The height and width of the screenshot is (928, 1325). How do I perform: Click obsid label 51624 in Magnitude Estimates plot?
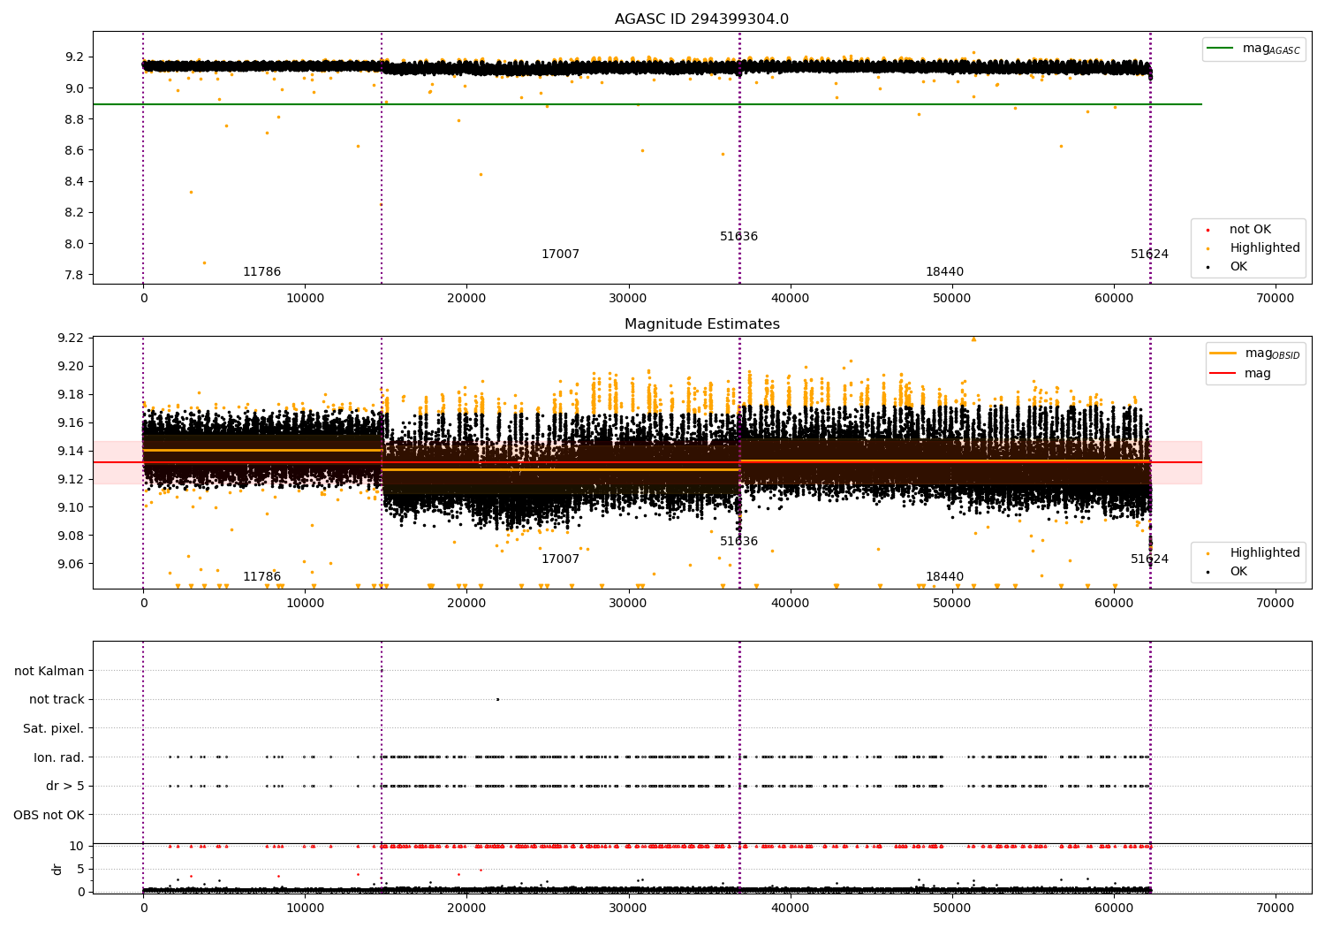click(x=1150, y=559)
